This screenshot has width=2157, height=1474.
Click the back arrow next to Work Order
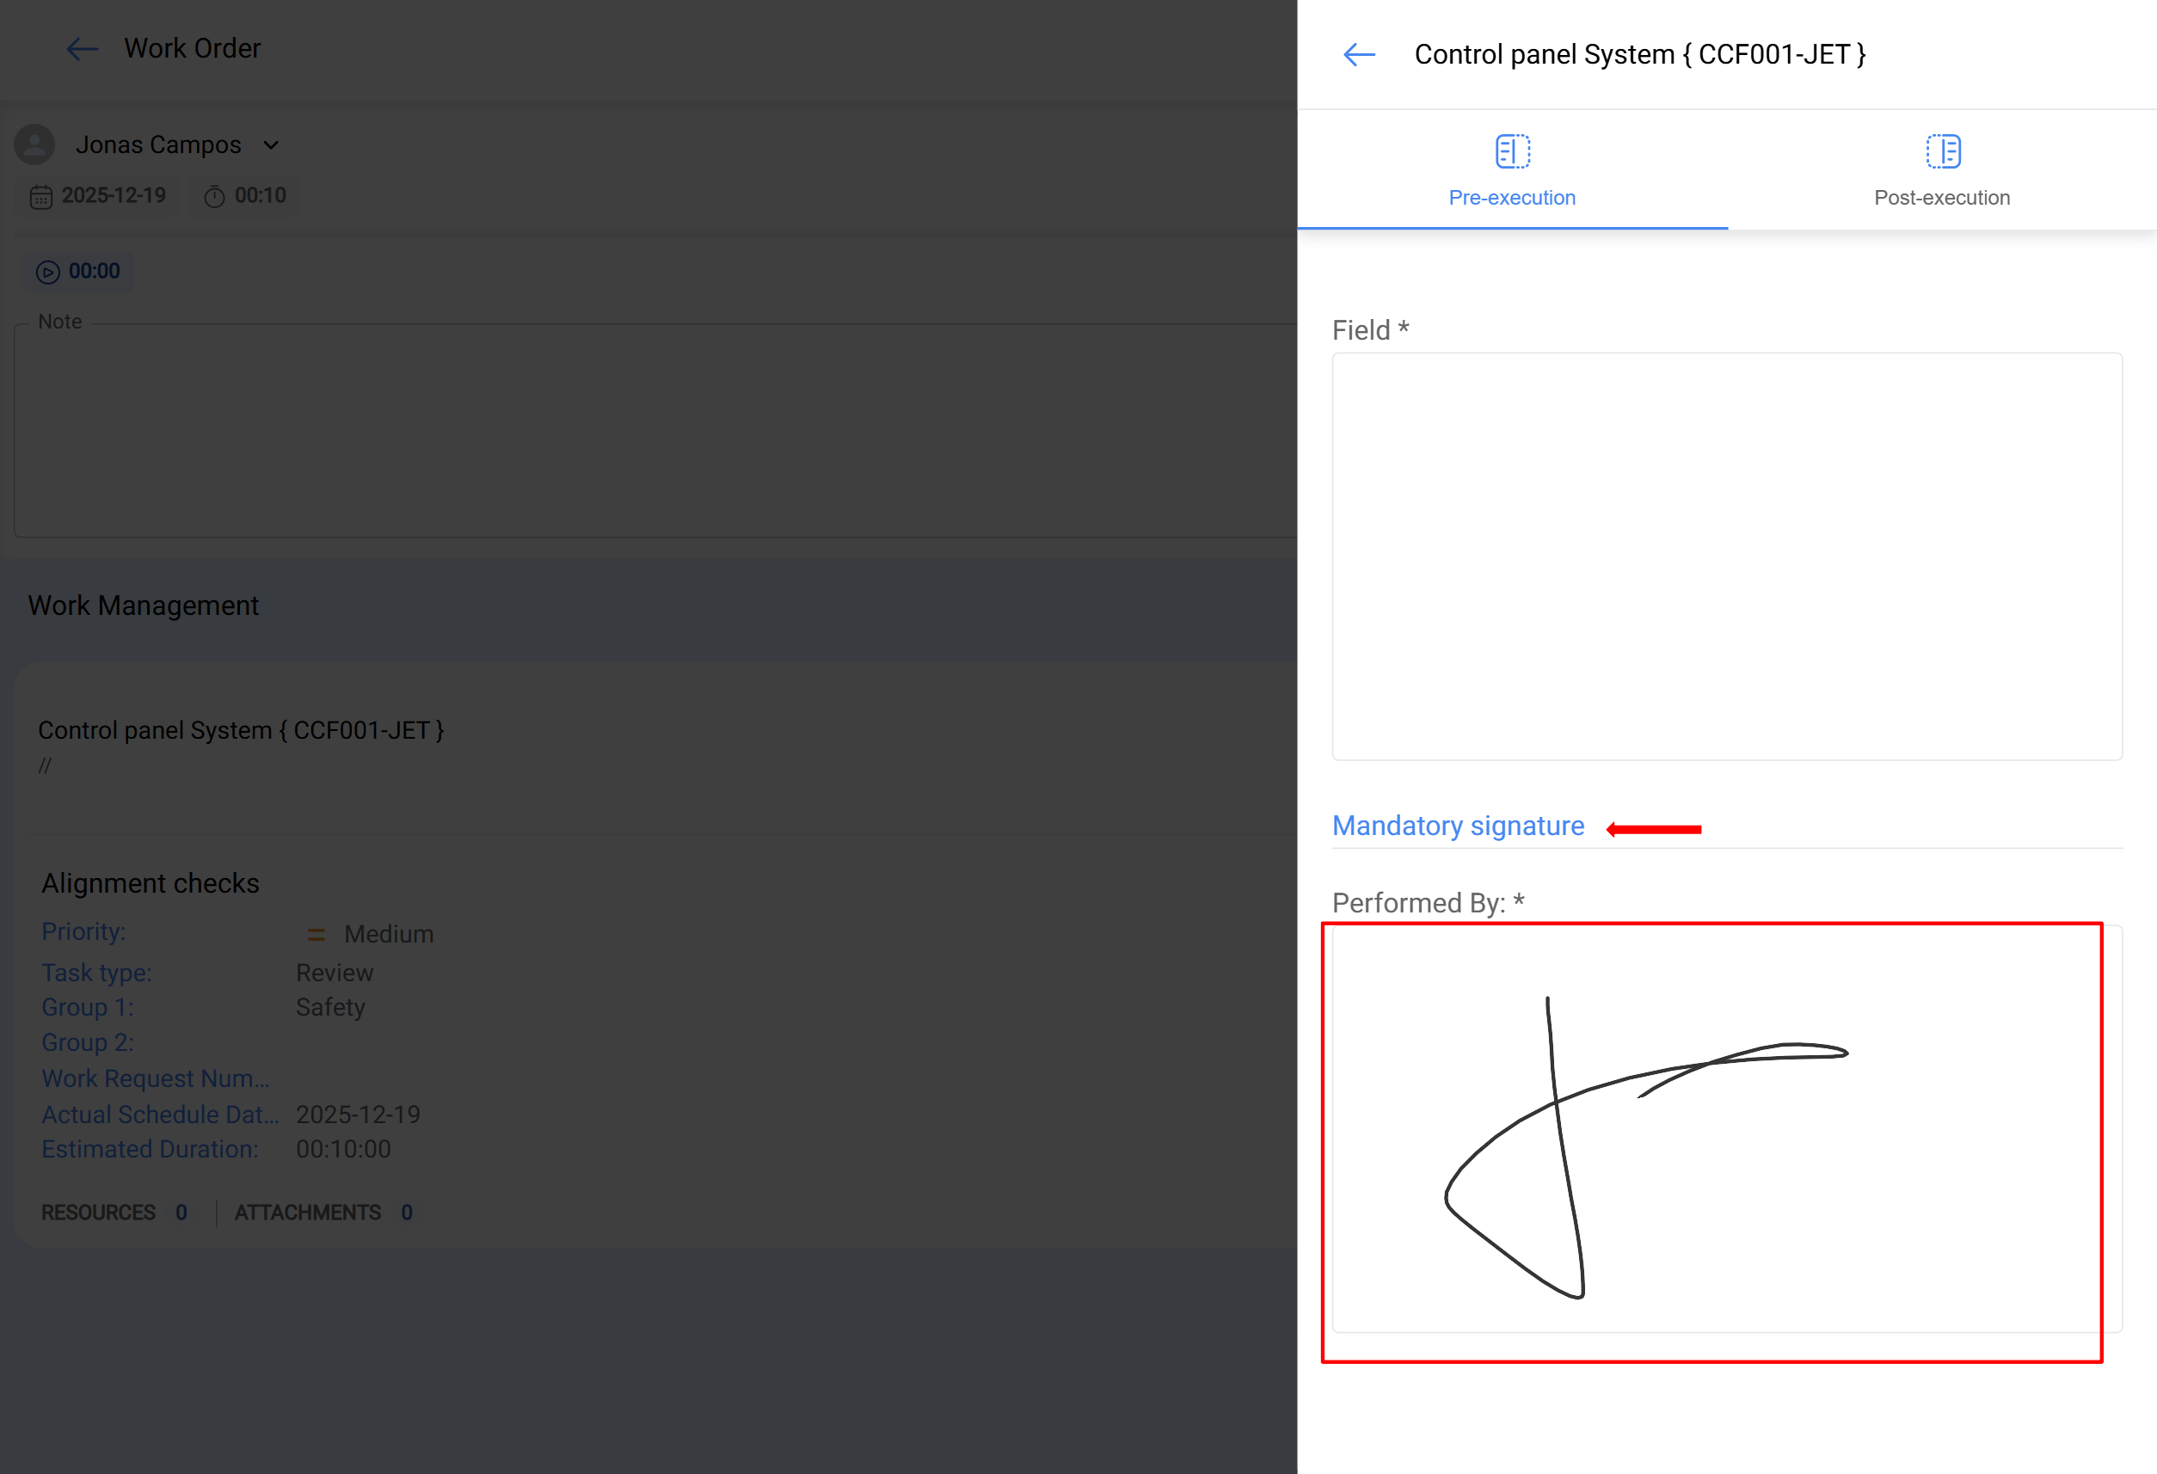[82, 49]
